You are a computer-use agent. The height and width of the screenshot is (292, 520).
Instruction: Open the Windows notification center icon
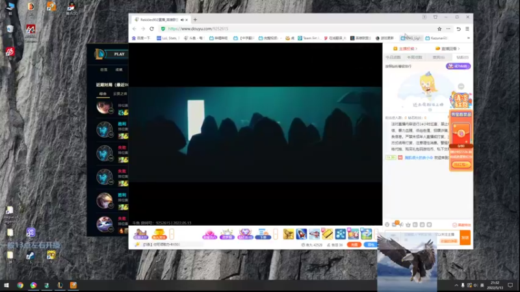click(510, 285)
